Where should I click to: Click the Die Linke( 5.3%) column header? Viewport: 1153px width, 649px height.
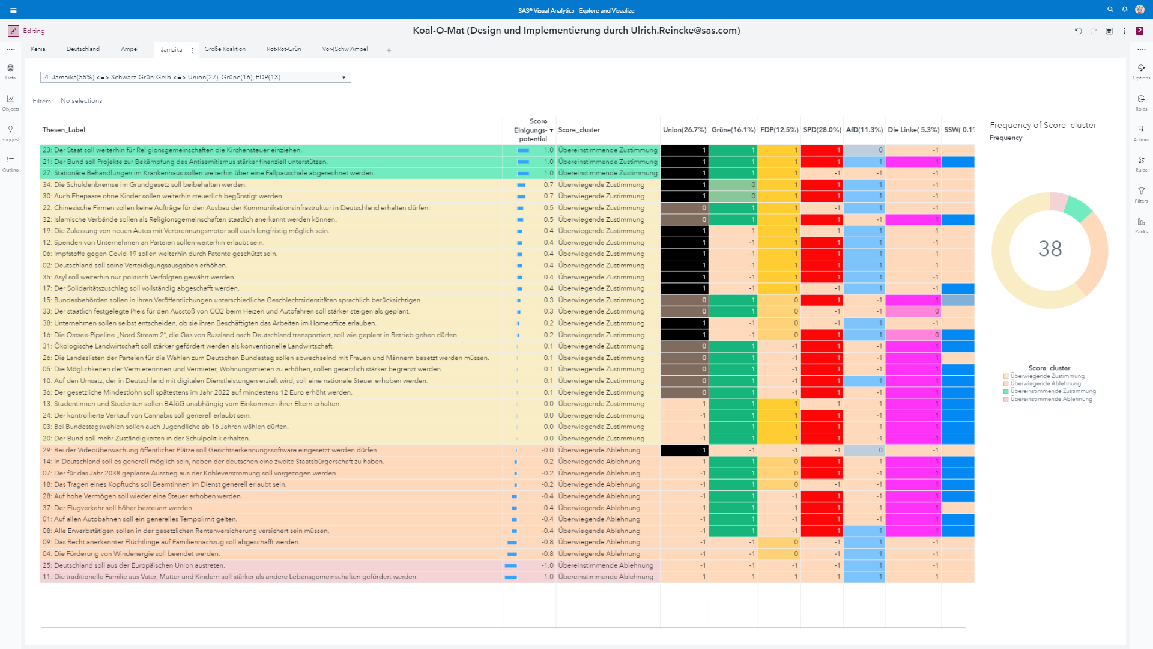[913, 130]
